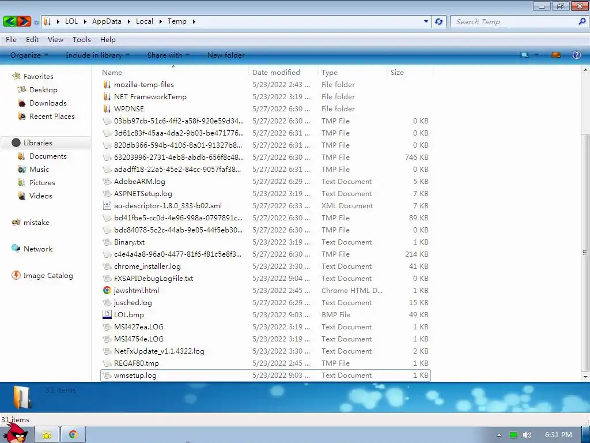Open the mistake homegroup item

[36, 222]
